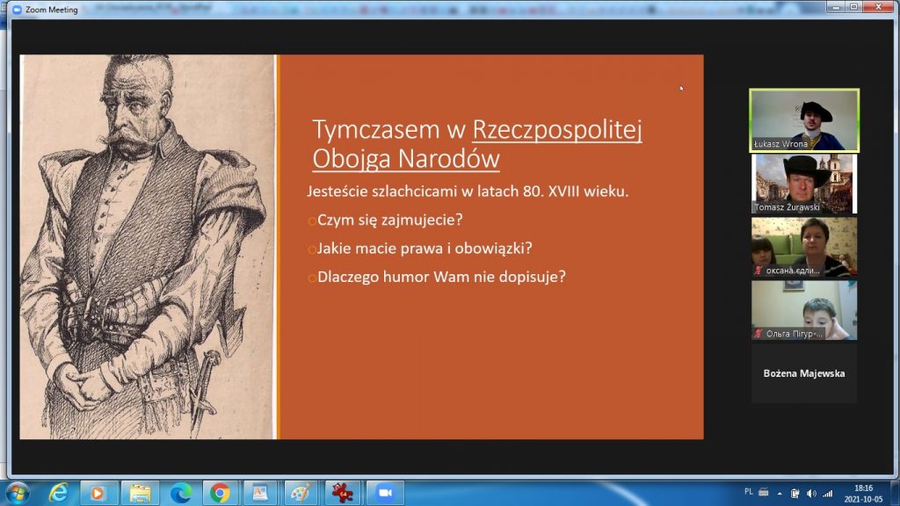Launch Microsoft Edge from the taskbar
This screenshot has height=506, width=900.
click(180, 492)
